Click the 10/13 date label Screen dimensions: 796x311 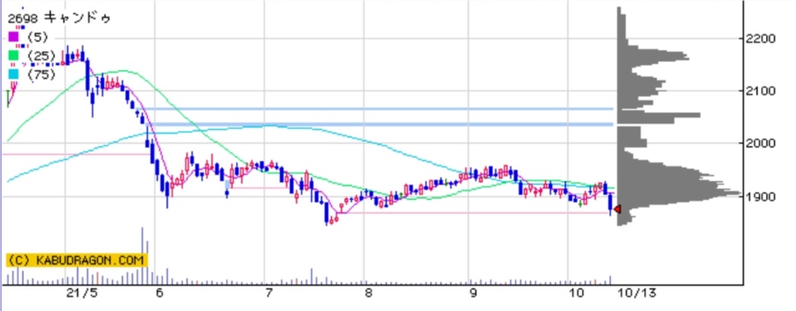coord(639,294)
